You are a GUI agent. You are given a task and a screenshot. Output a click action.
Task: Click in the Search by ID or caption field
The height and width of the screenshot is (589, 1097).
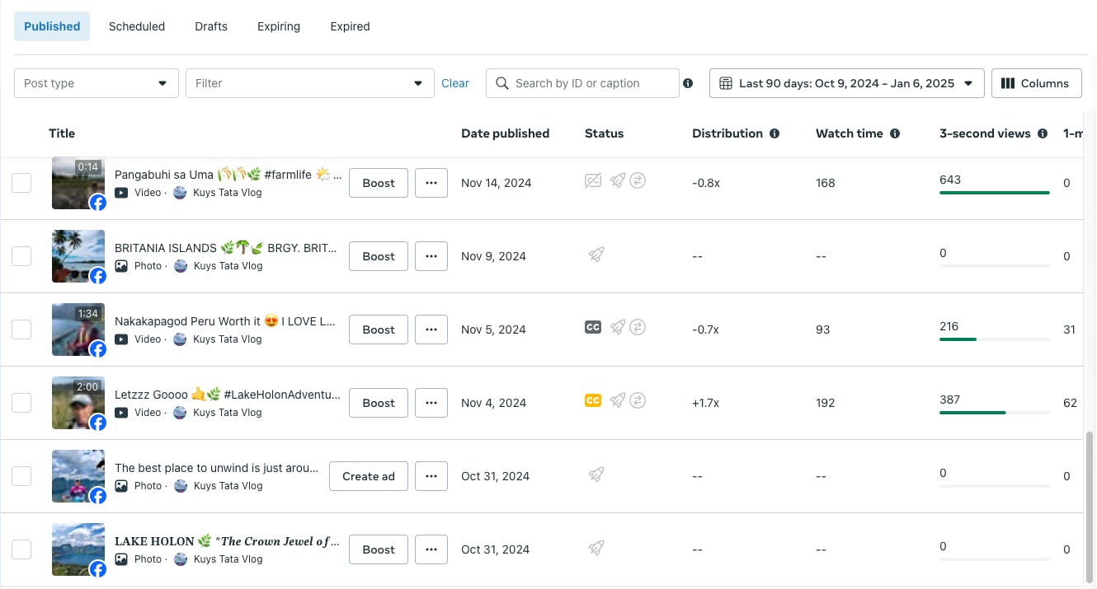pyautogui.click(x=591, y=83)
